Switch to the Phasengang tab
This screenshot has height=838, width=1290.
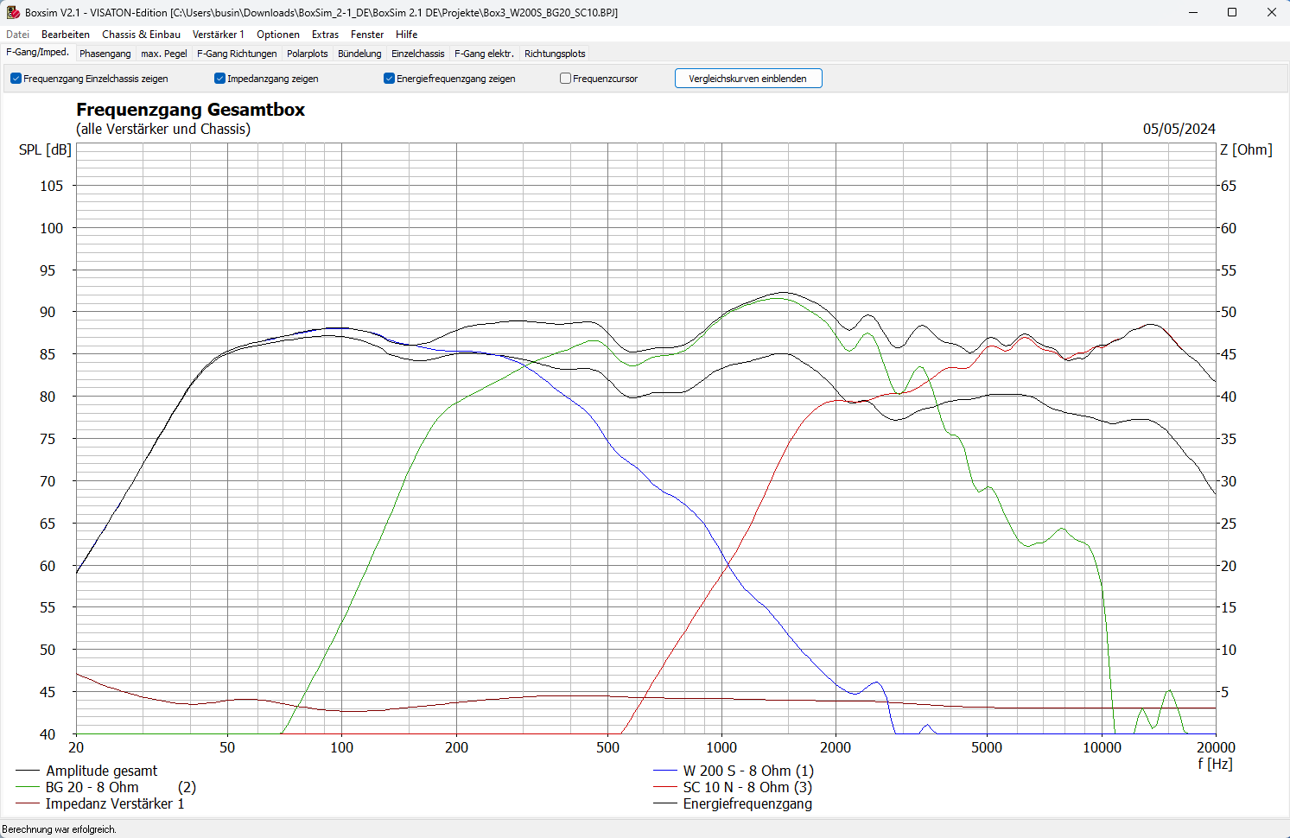click(105, 54)
